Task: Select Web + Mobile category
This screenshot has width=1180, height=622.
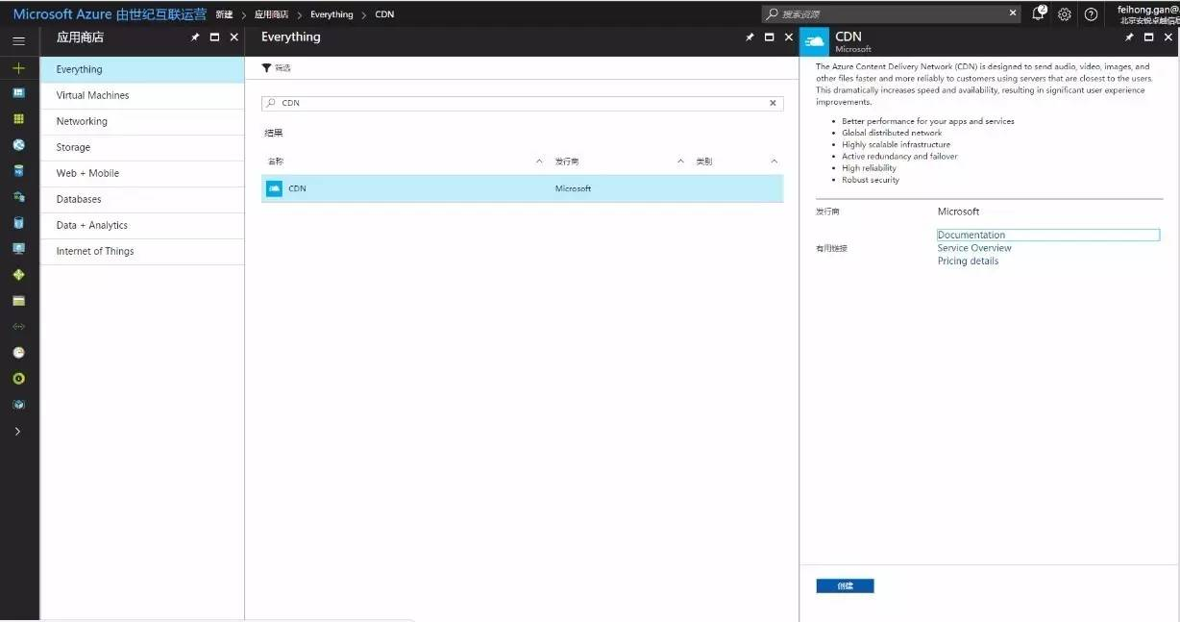Action: coord(142,173)
